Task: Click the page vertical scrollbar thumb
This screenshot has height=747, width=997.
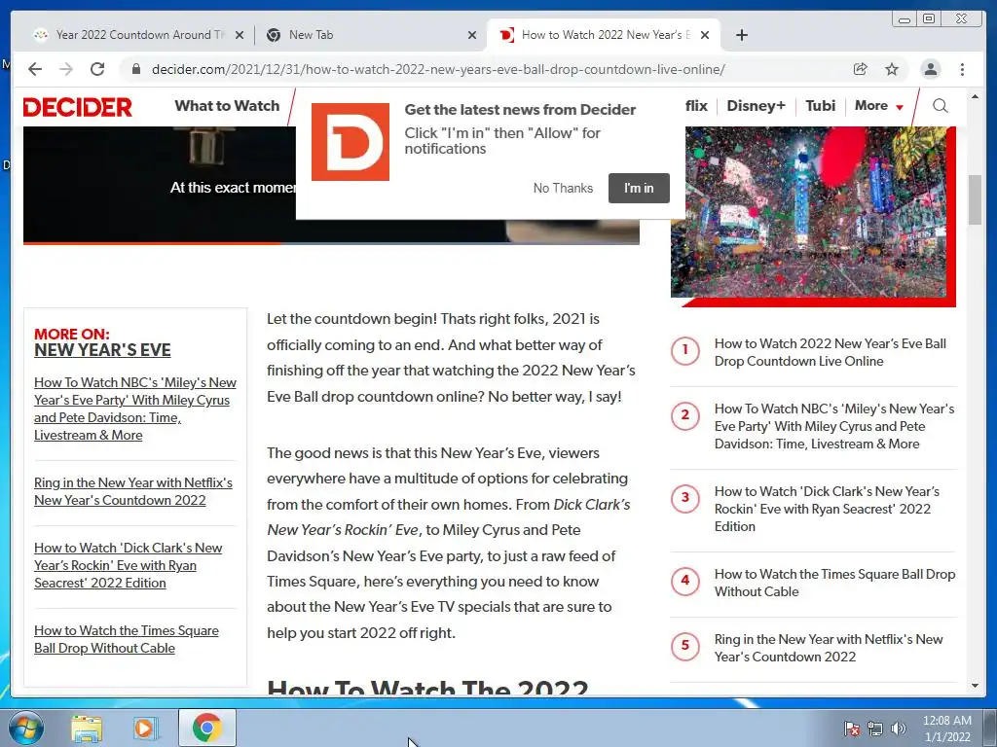Action: point(975,198)
